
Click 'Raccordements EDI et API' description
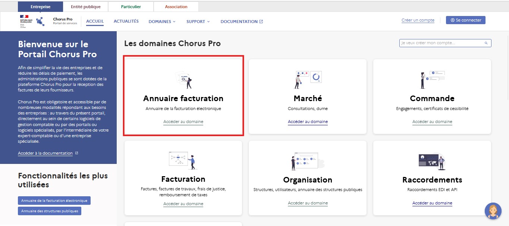432,190
